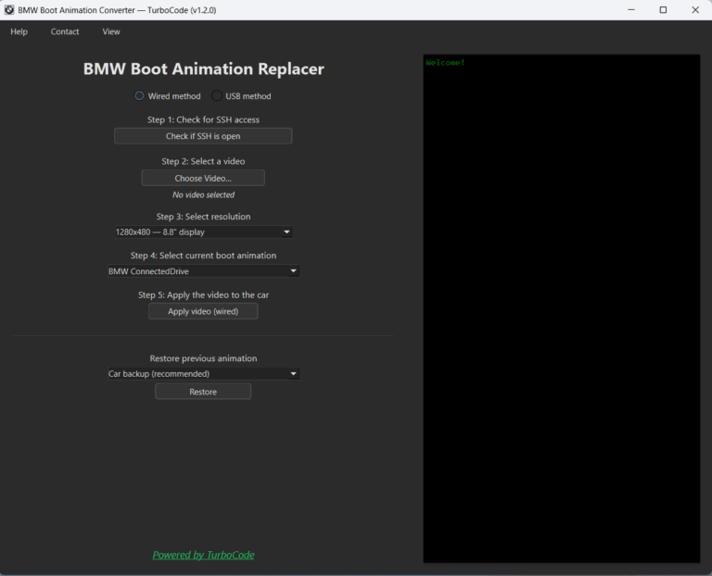Viewport: 712px width, 576px height.
Task: Open the View menu
Action: coord(111,31)
